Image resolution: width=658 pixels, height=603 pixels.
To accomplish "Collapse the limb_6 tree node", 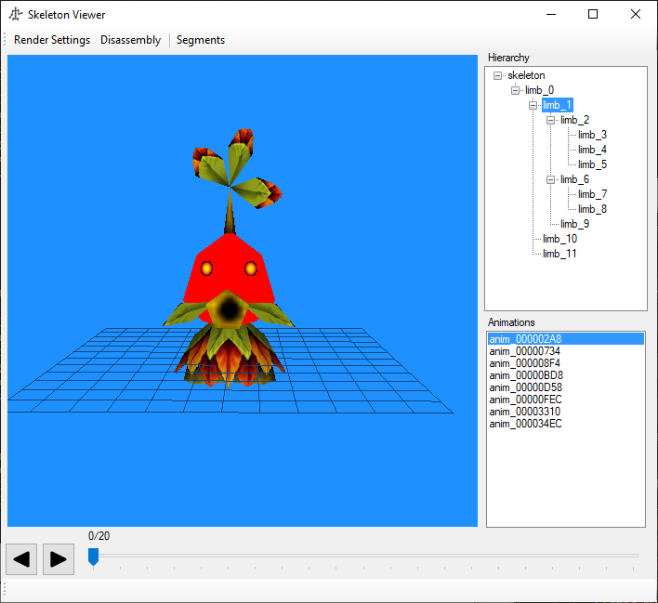I will click(550, 179).
